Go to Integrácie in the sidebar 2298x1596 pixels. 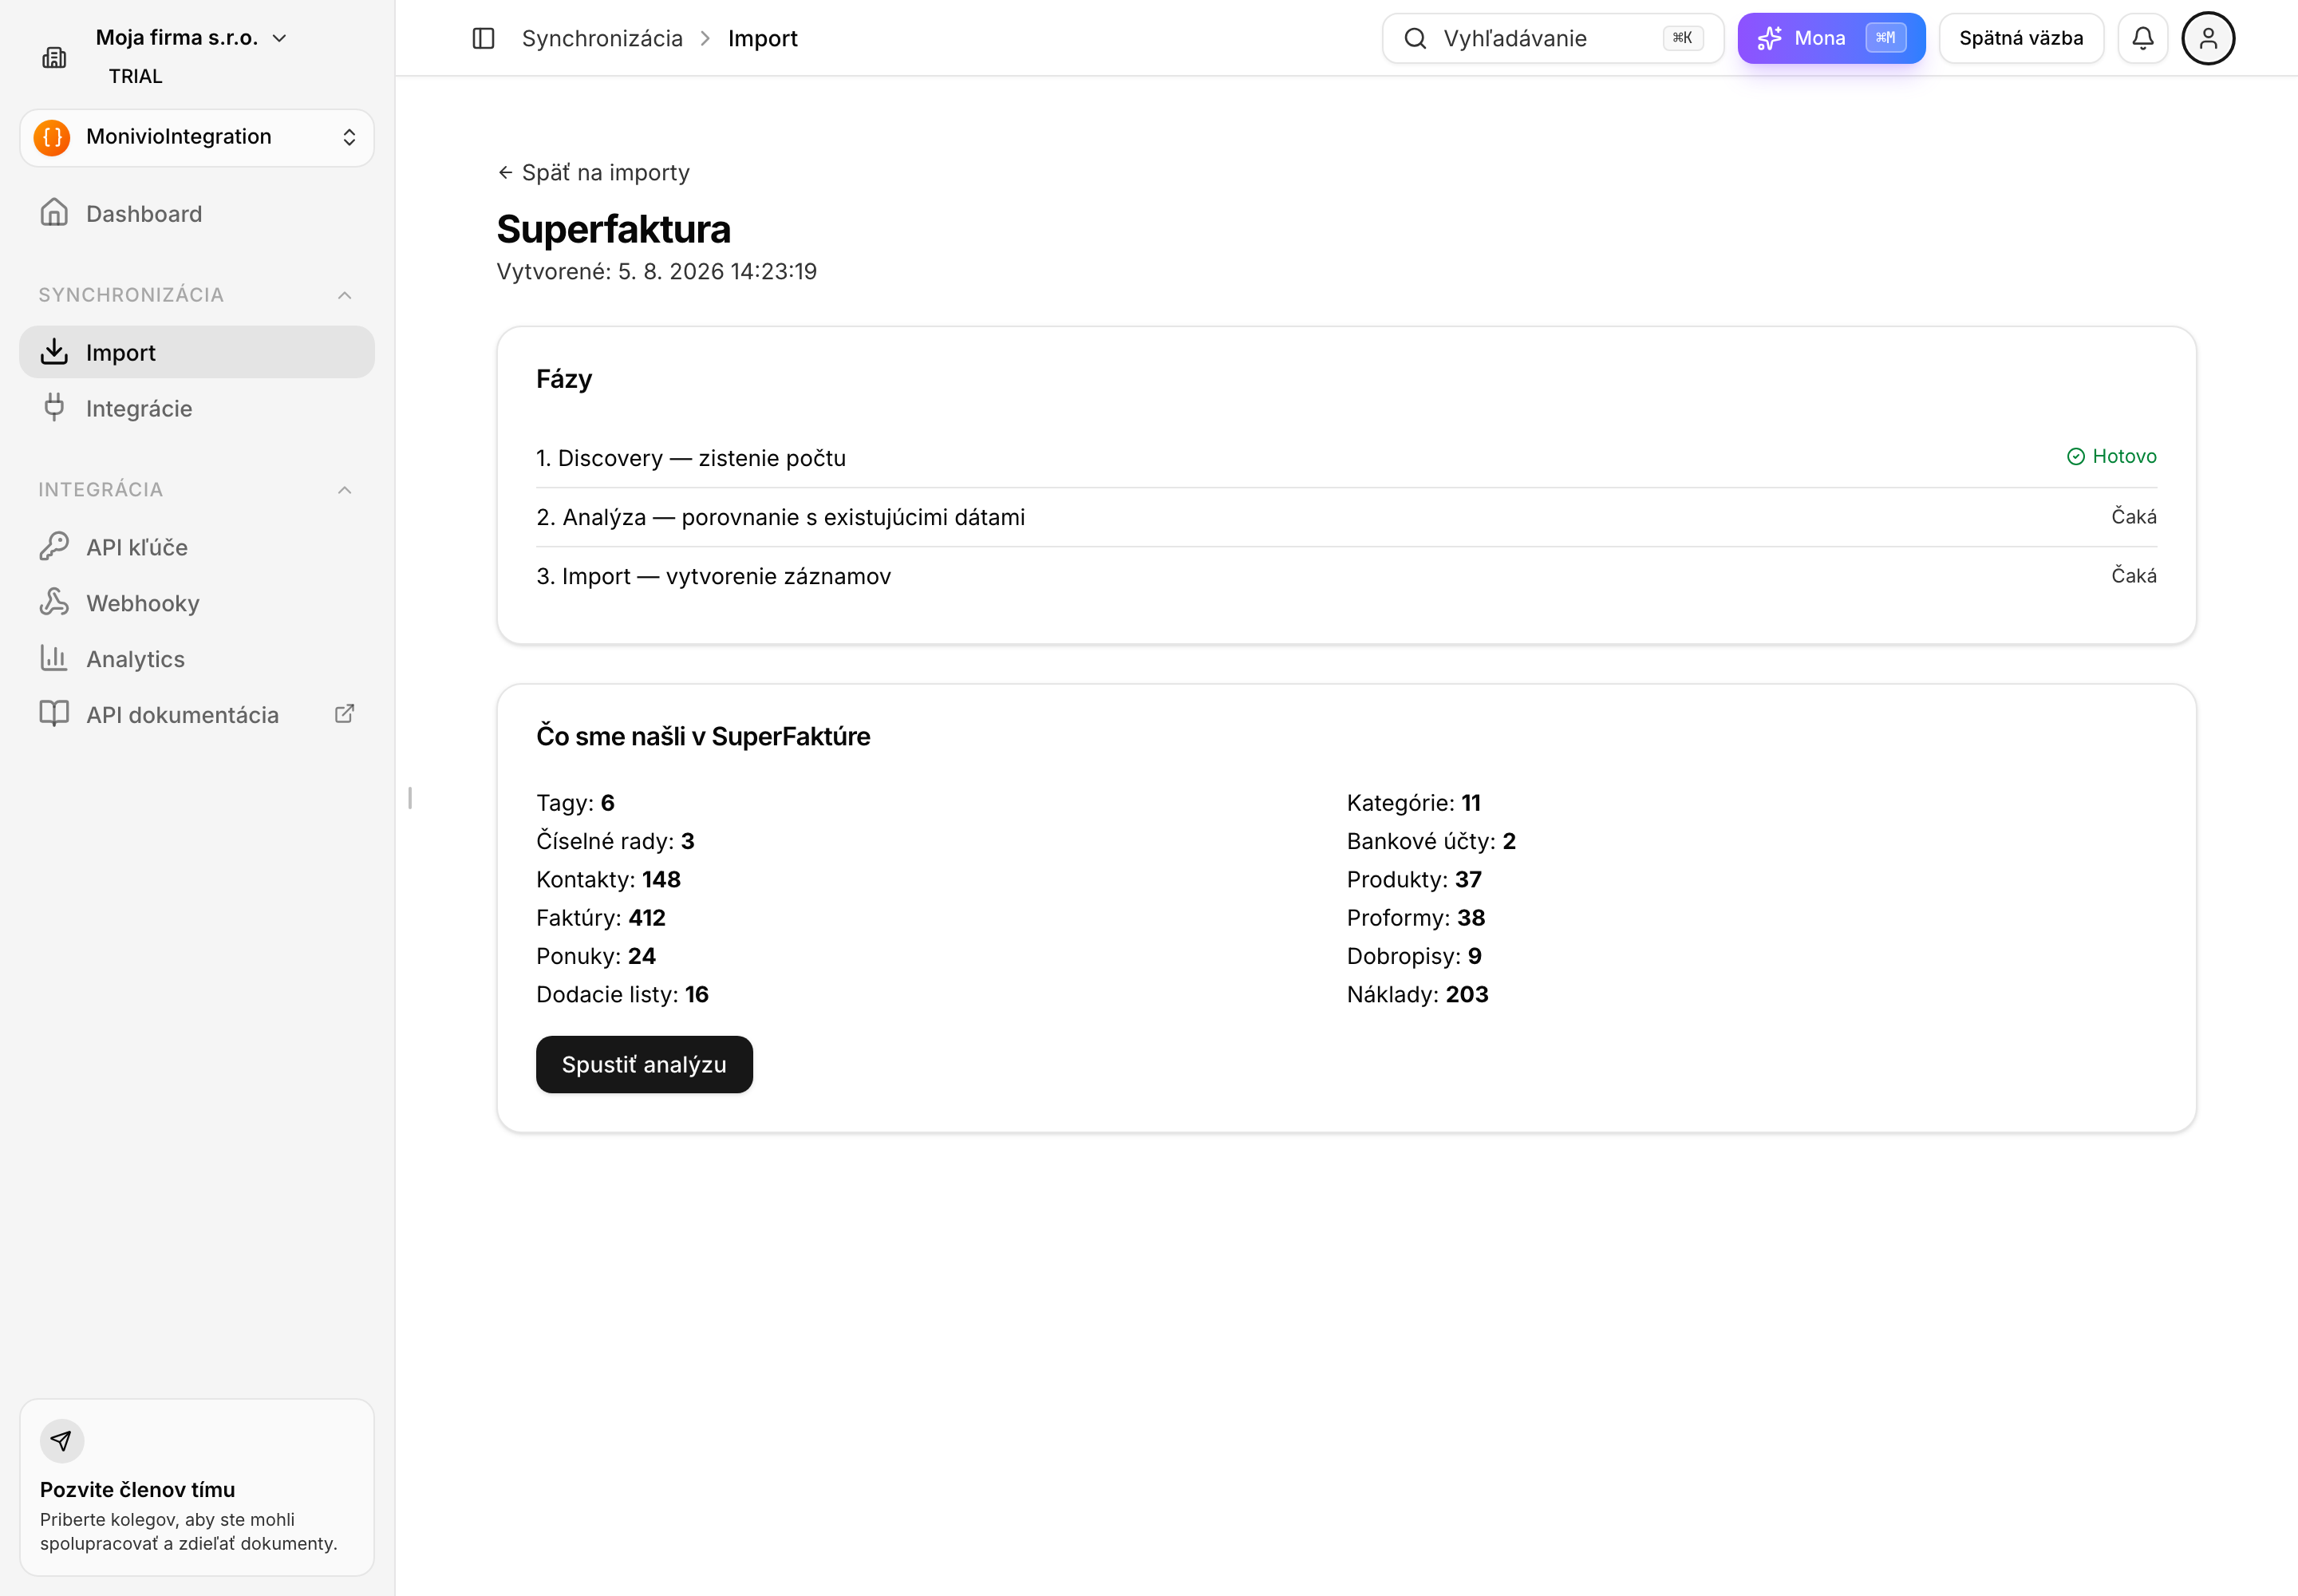click(x=197, y=408)
